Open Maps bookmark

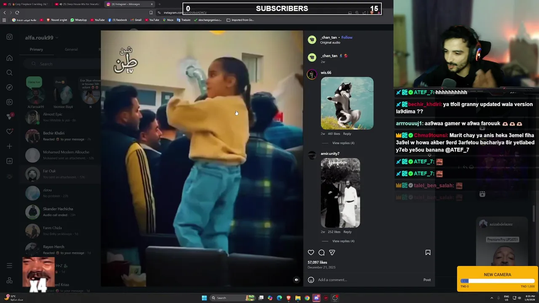point(168,20)
